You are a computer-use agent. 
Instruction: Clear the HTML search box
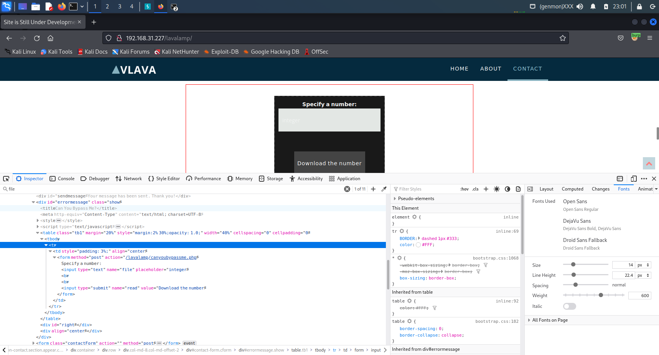click(347, 189)
